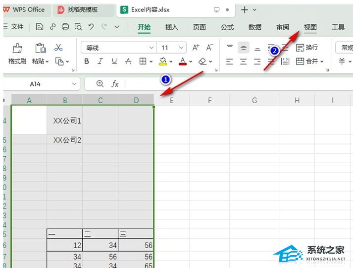Switch to the 视图 View tab
This screenshot has width=353, height=268.
tap(310, 27)
